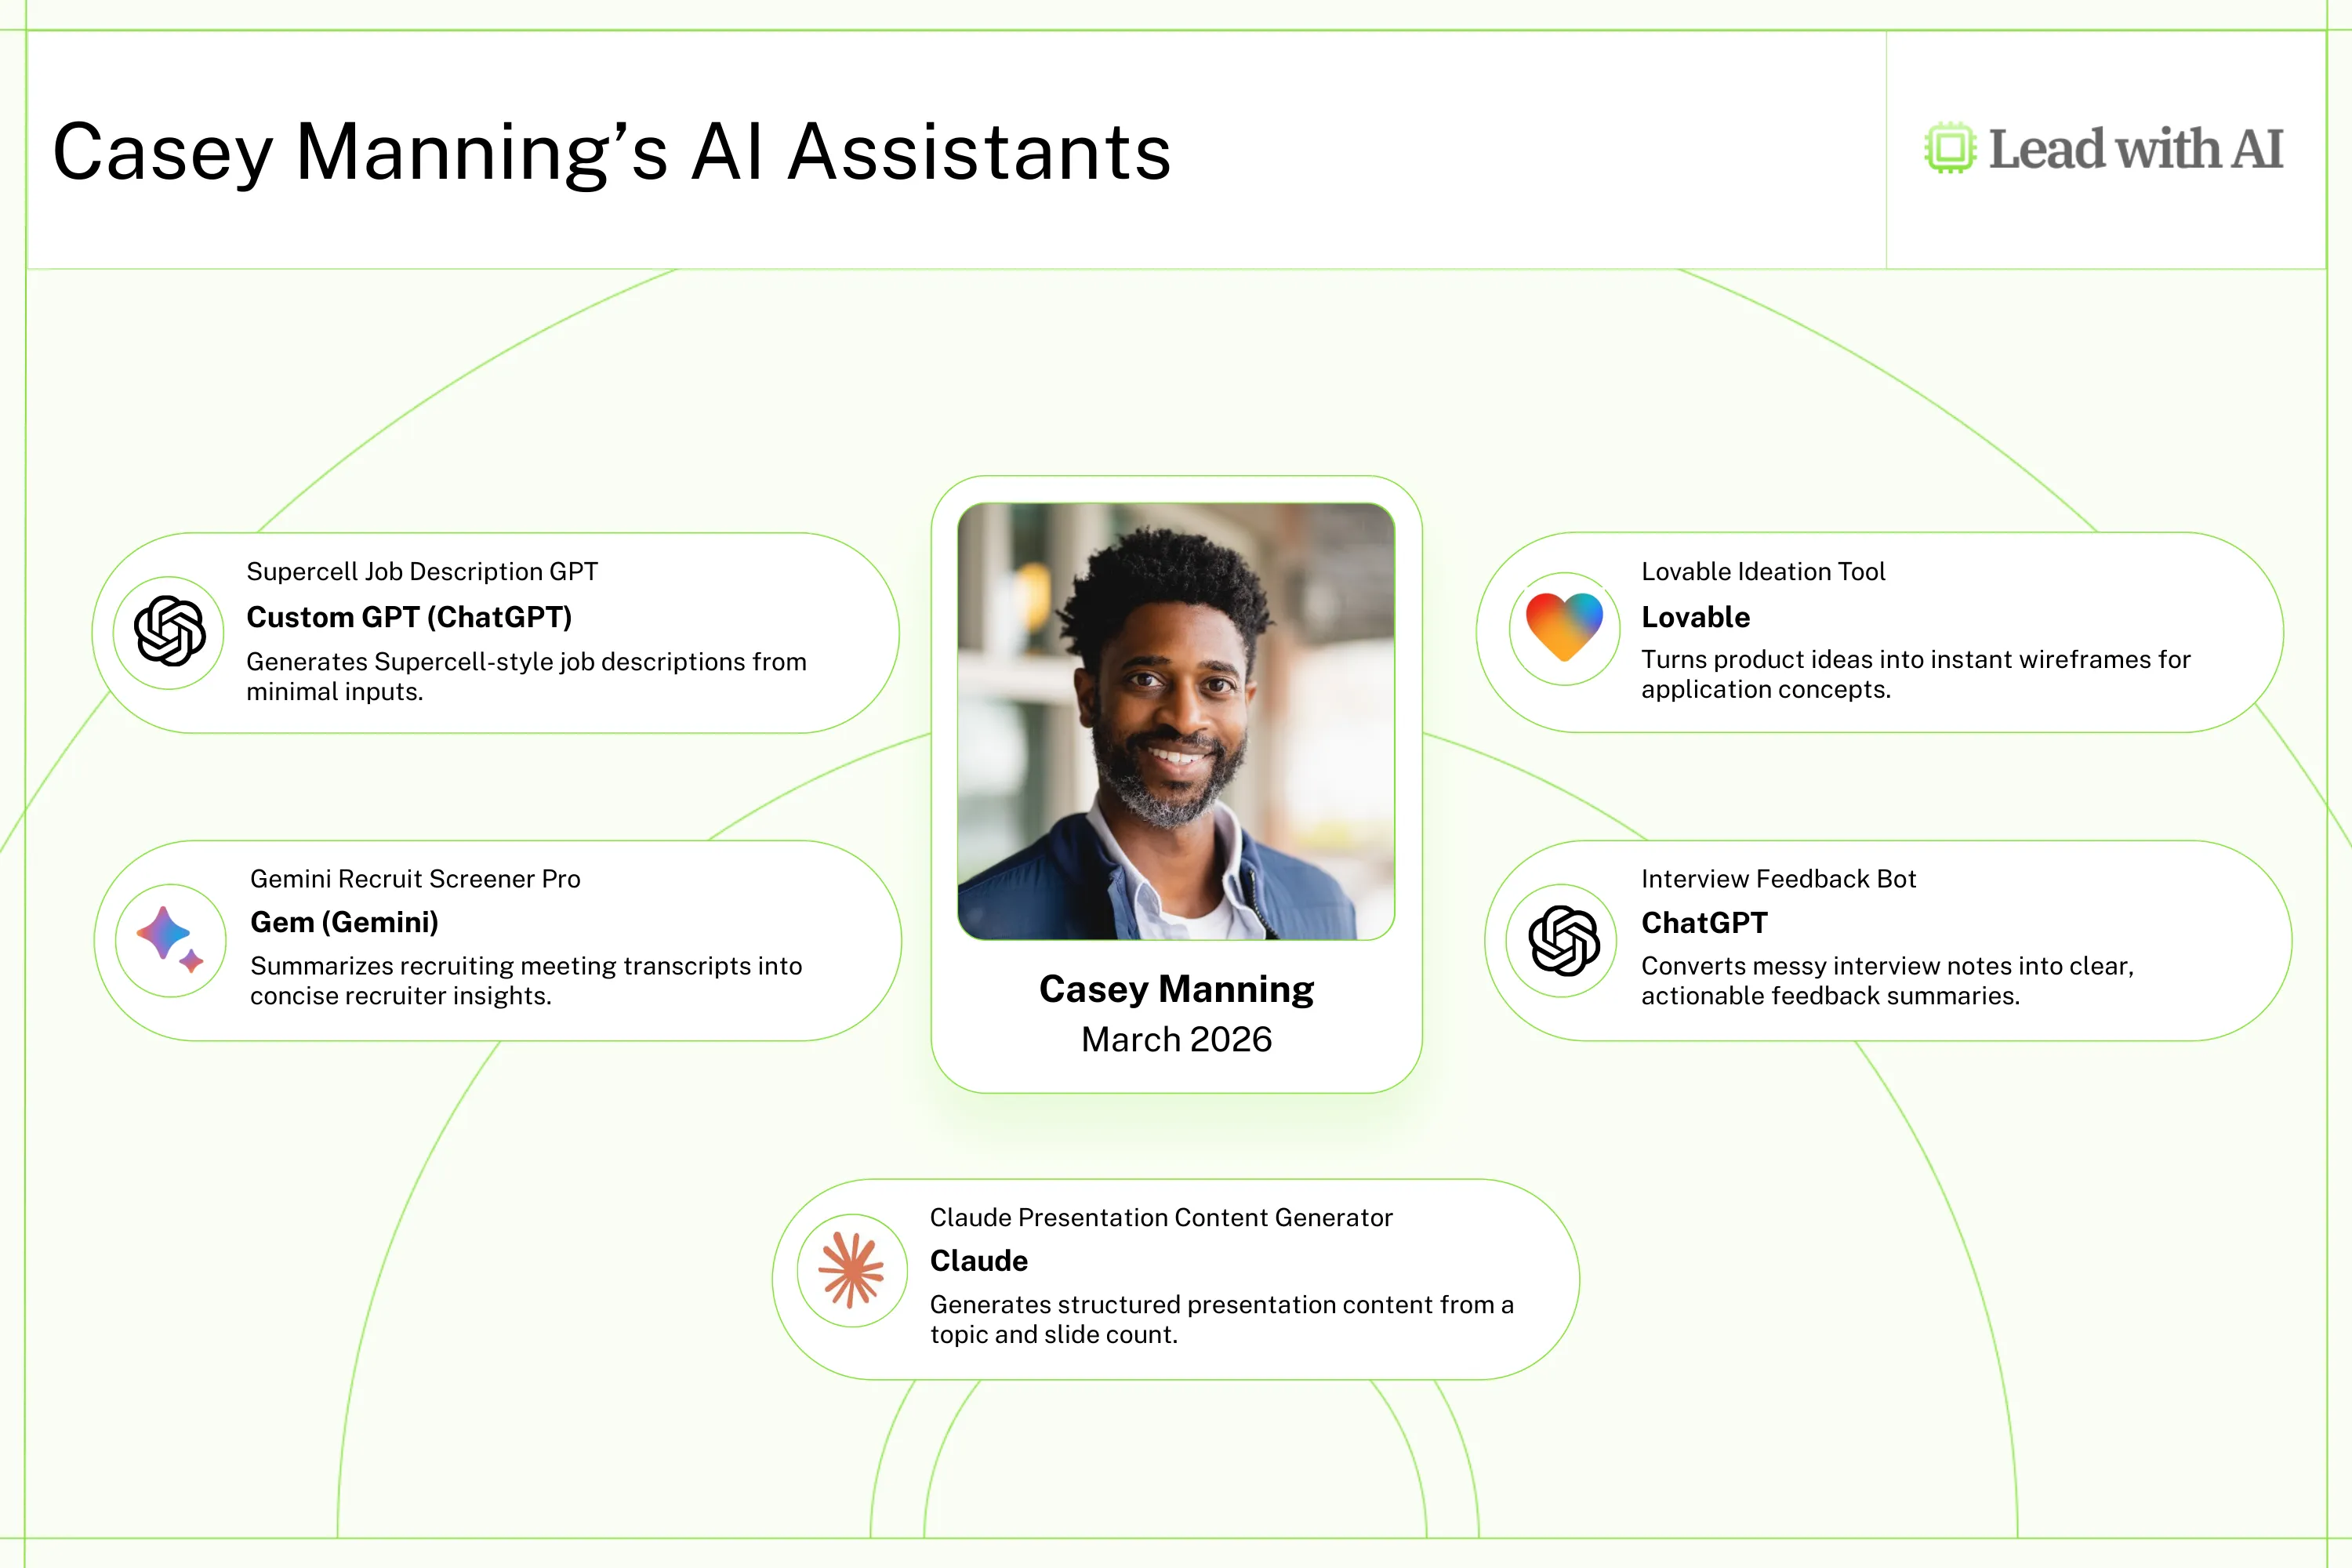Click the bold Lovable heading

(x=1695, y=617)
